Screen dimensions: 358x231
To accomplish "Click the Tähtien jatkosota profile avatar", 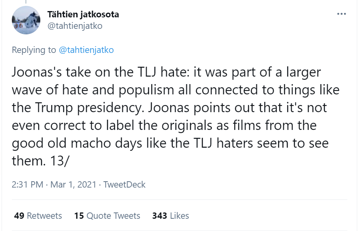I will (x=26, y=20).
